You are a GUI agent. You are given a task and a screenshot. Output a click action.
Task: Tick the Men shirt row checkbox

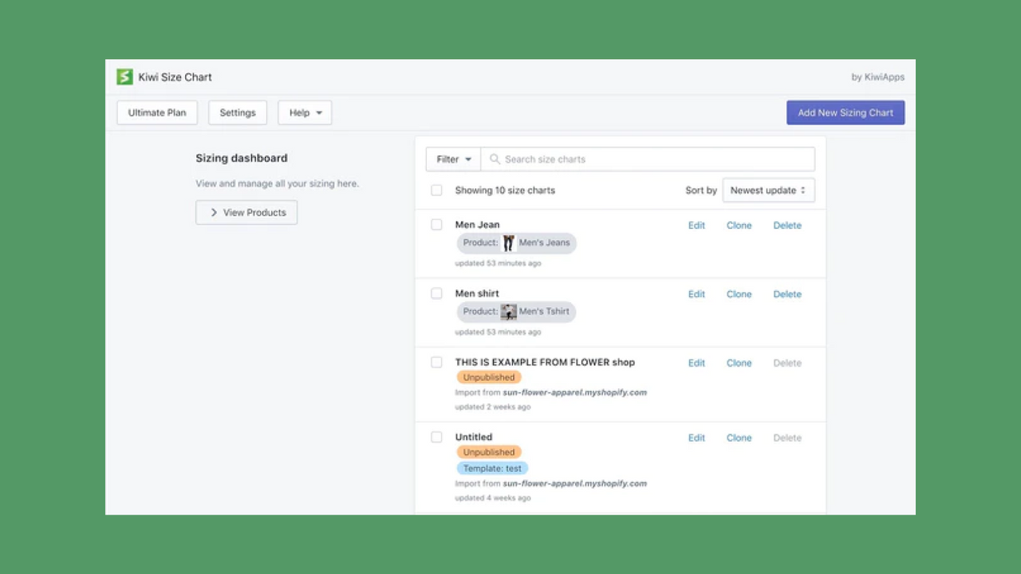point(436,293)
